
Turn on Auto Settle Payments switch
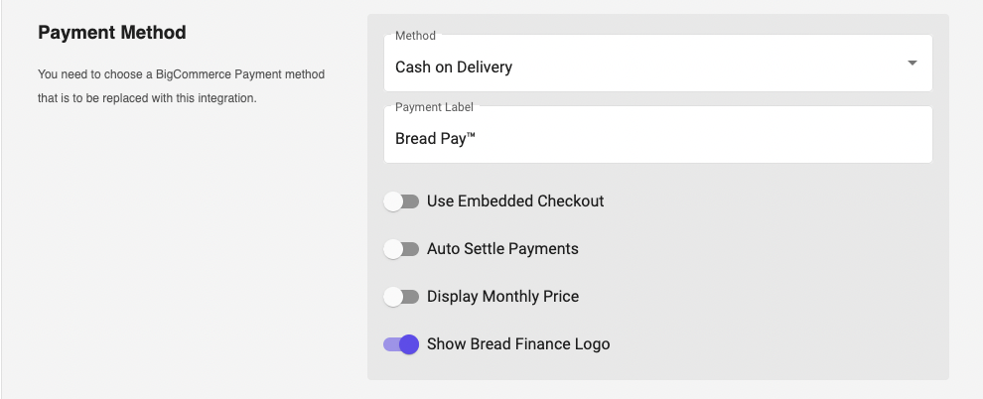tap(401, 249)
